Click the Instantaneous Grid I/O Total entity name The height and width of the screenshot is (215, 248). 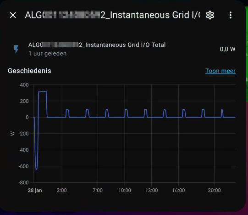tap(97, 45)
